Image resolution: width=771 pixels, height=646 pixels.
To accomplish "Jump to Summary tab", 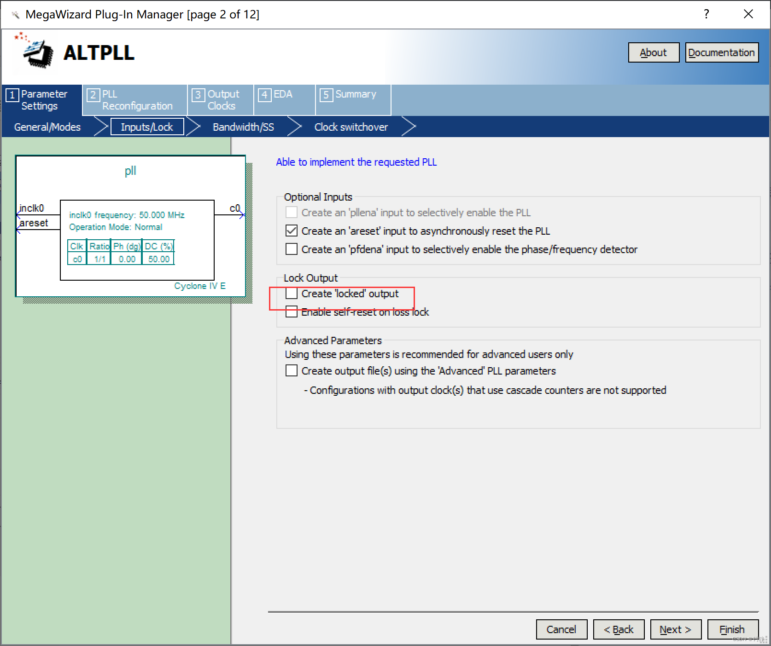I will (353, 100).
